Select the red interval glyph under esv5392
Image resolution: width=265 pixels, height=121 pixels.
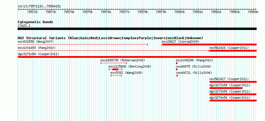coord(116,76)
